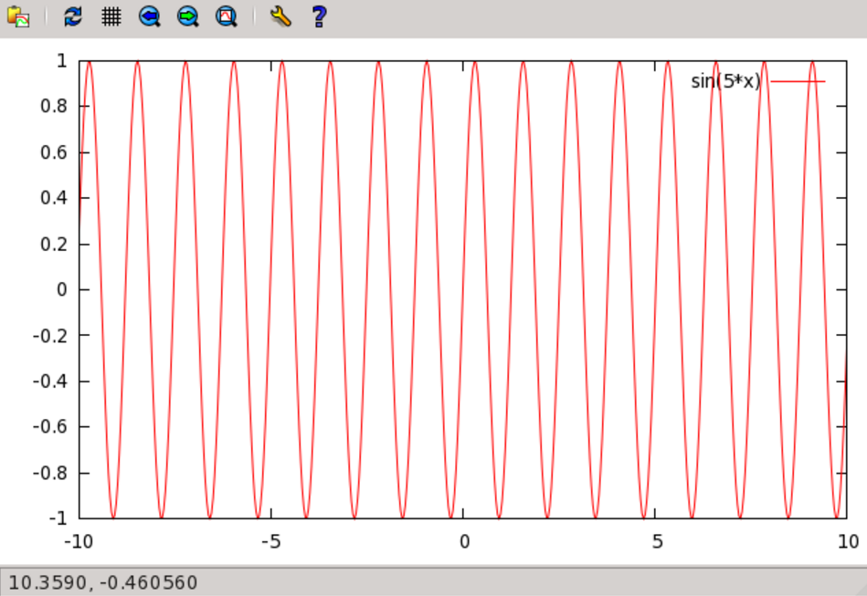Toggle grid display using the grid icon
This screenshot has width=867, height=596.
(111, 16)
